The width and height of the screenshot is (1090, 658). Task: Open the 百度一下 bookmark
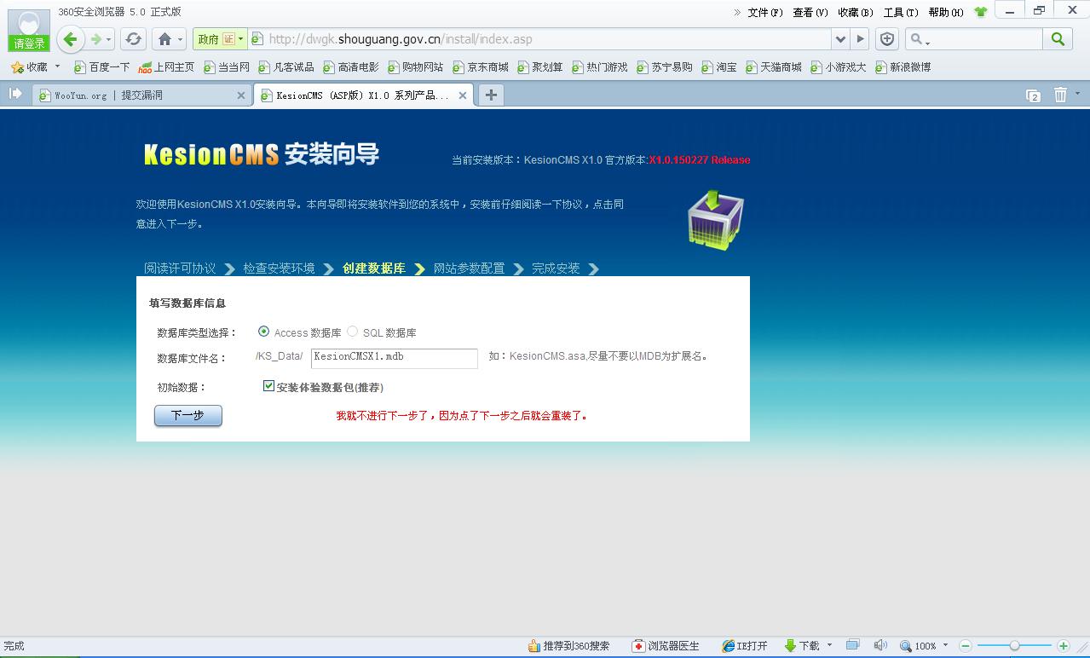click(102, 66)
